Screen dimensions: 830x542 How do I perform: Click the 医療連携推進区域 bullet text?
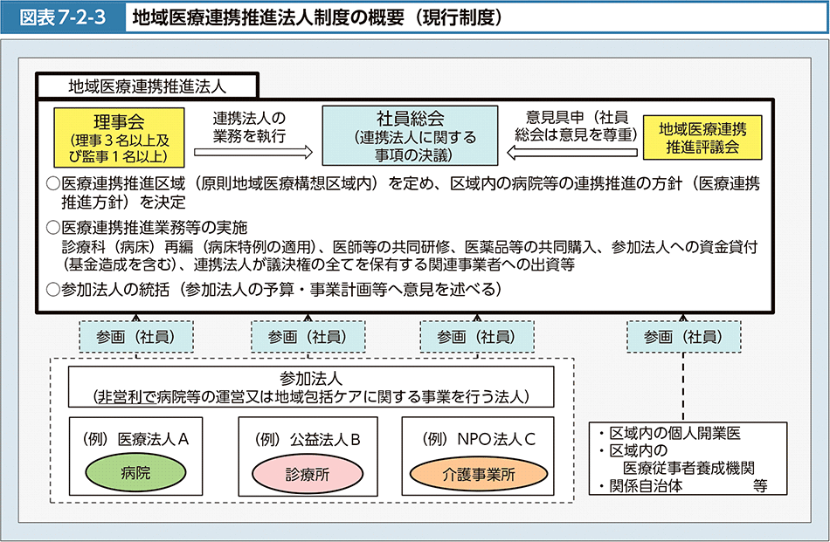coord(402,192)
